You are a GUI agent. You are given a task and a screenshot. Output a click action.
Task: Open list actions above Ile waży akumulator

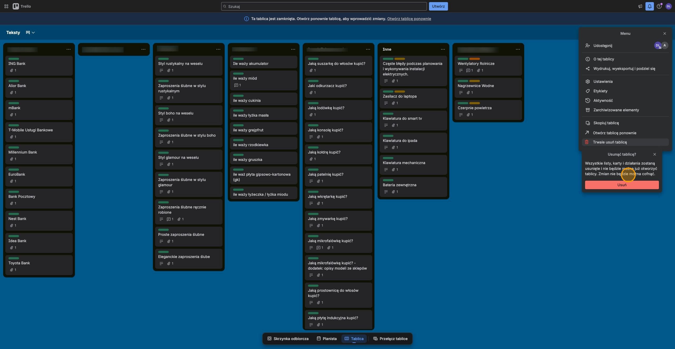[x=293, y=49]
